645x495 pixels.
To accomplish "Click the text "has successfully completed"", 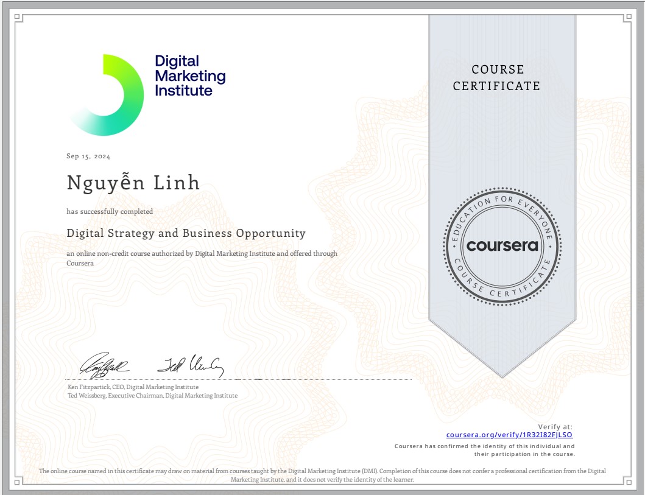I will pyautogui.click(x=110, y=211).
